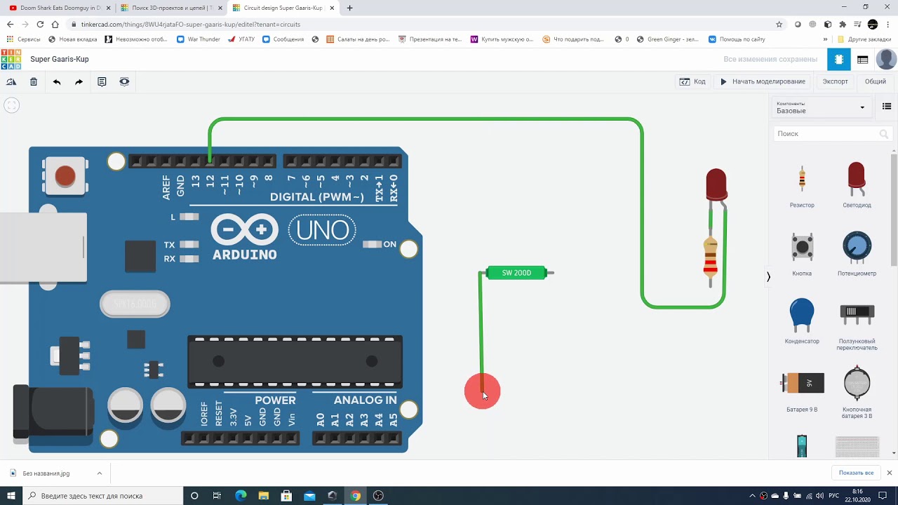Open Сообщения bookmark
The image size is (898, 505).
(283, 39)
